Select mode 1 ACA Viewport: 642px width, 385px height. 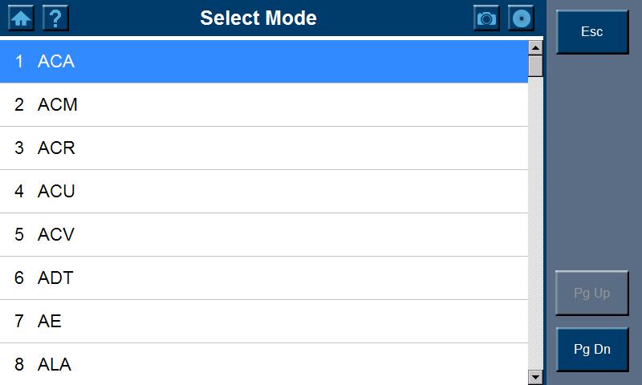tap(263, 62)
